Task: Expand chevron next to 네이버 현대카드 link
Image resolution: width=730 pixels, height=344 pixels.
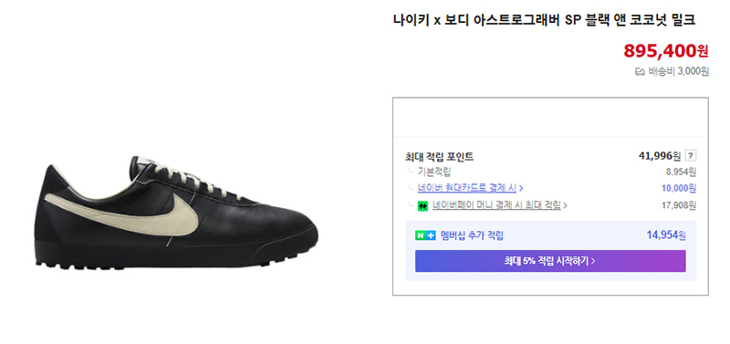Action: coord(521,189)
